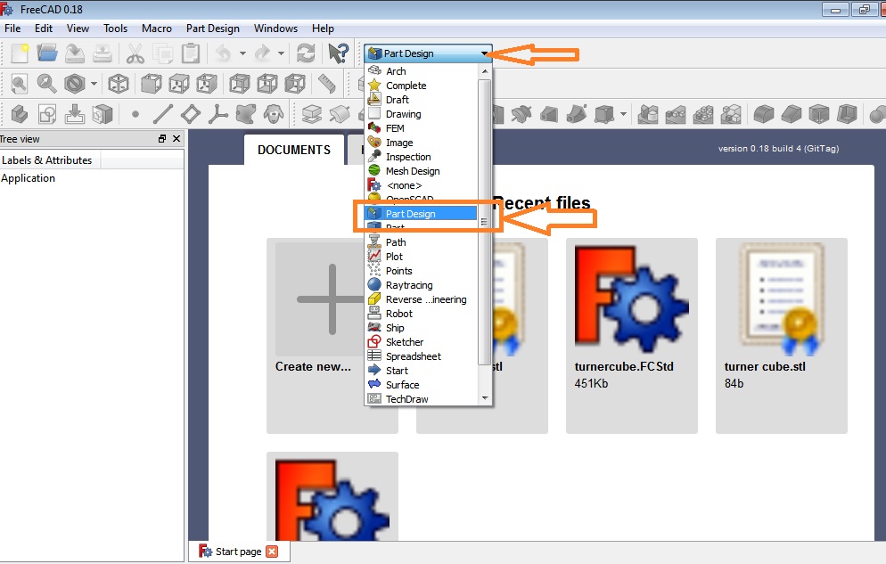Switch to the DOCUMENTS tab
The image size is (886, 564).
click(x=294, y=150)
